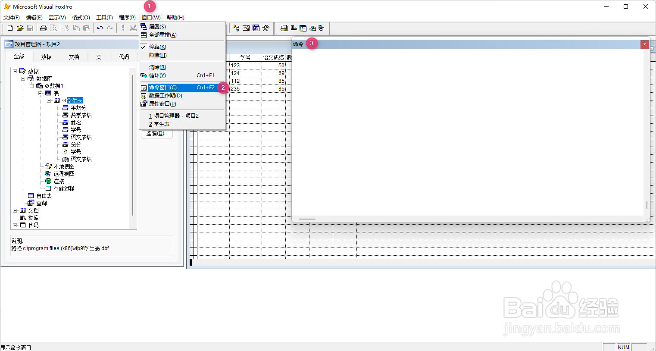The image size is (656, 351).
Task: Open the 显示(V) menu
Action: (57, 18)
